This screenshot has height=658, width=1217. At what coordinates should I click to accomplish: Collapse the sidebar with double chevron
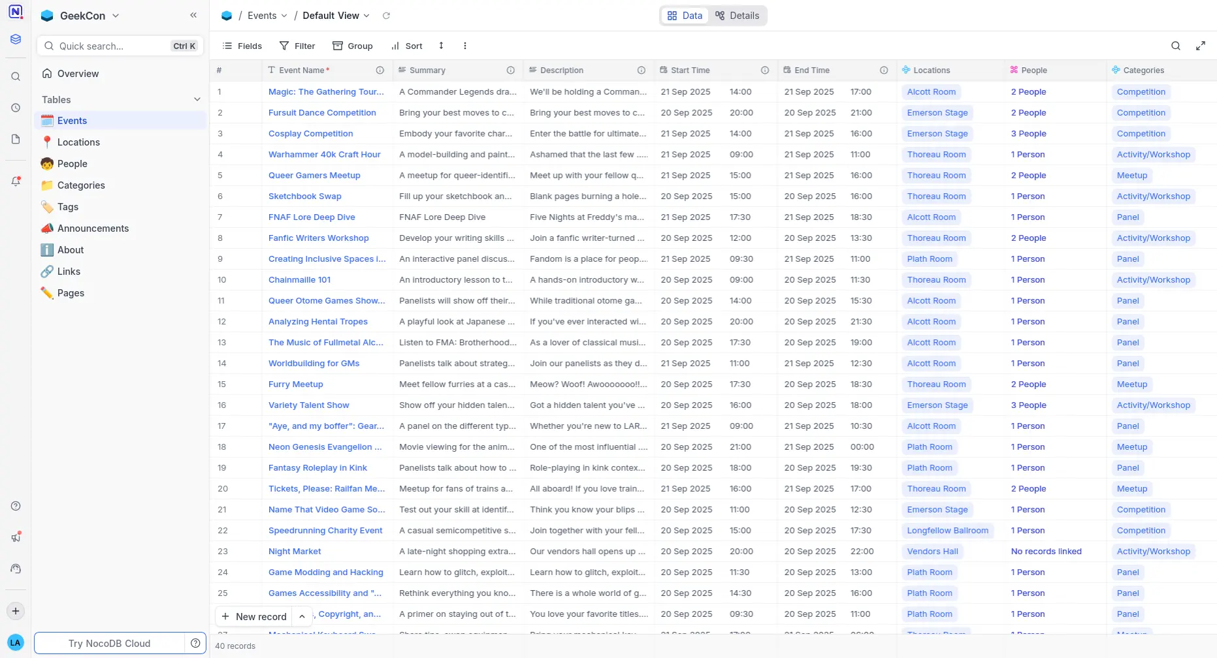193,15
